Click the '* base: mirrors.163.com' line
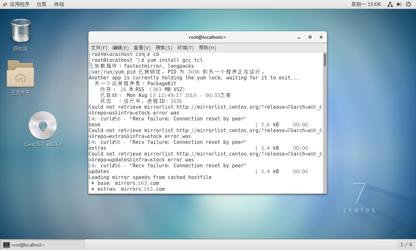Screen dimensions: 416x250 click(x=125, y=183)
